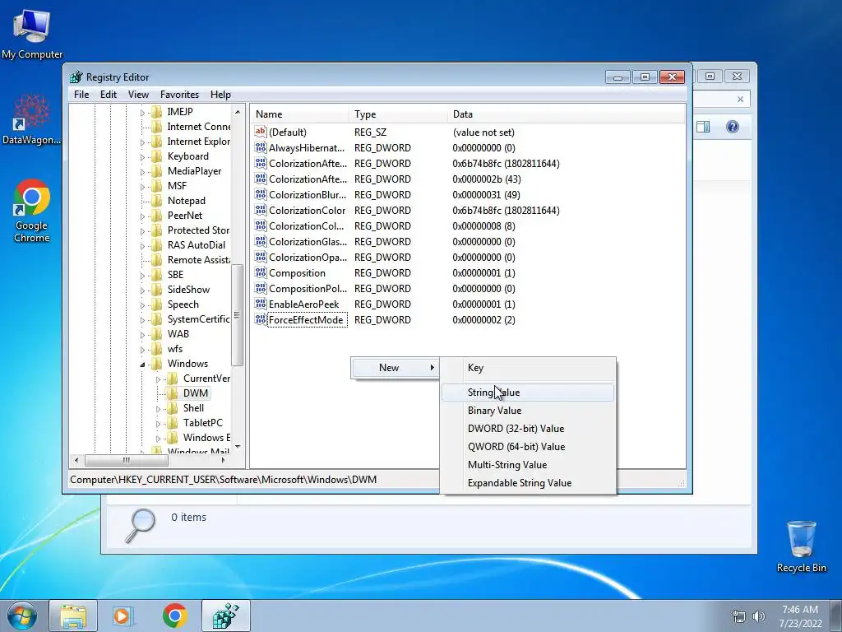The height and width of the screenshot is (632, 842).
Task: Expand the MediaPlayer tree key
Action: (x=142, y=172)
